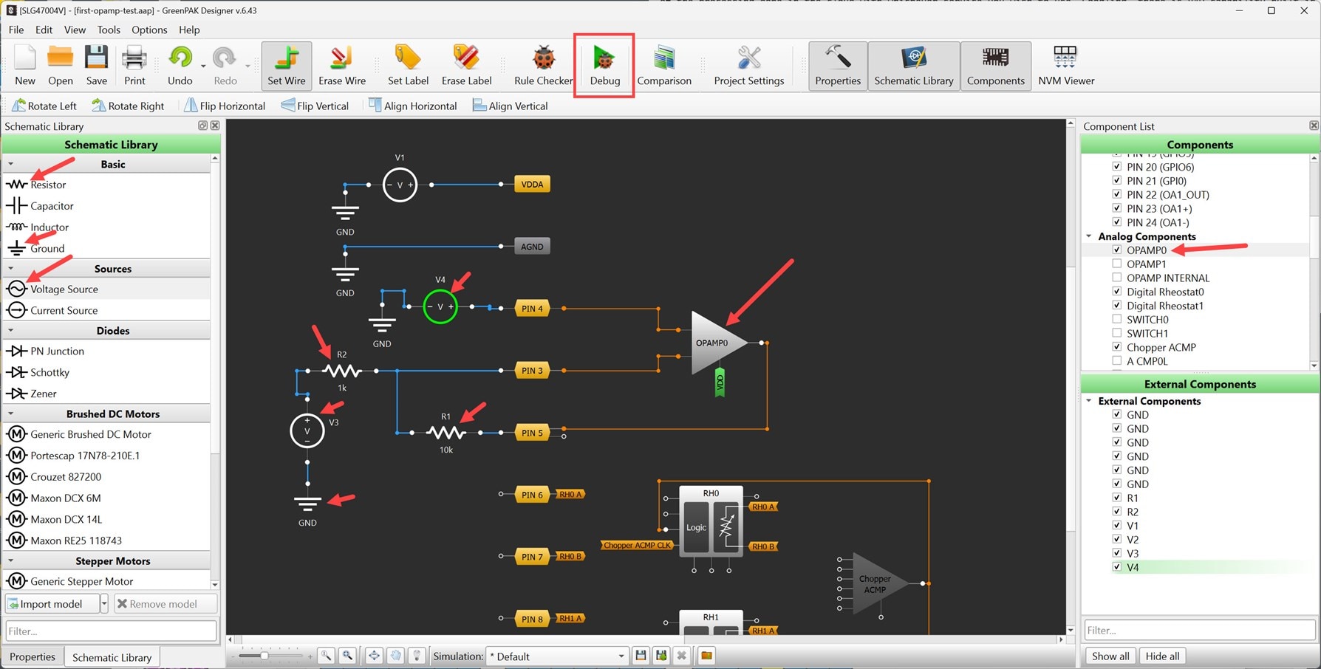Viewport: 1321px width, 669px height.
Task: Click the Import model button
Action: 52,603
